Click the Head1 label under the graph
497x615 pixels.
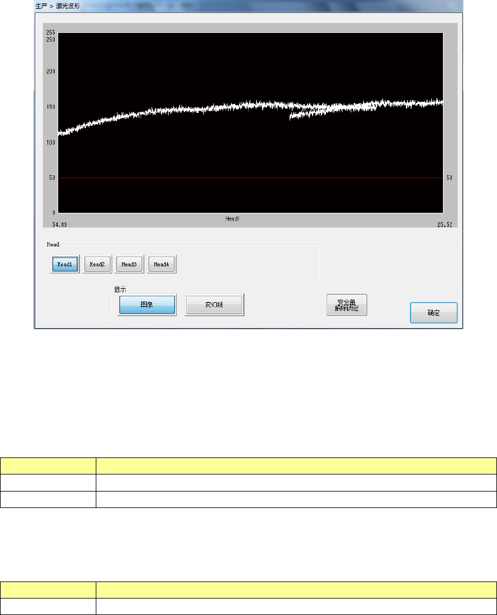(x=232, y=219)
